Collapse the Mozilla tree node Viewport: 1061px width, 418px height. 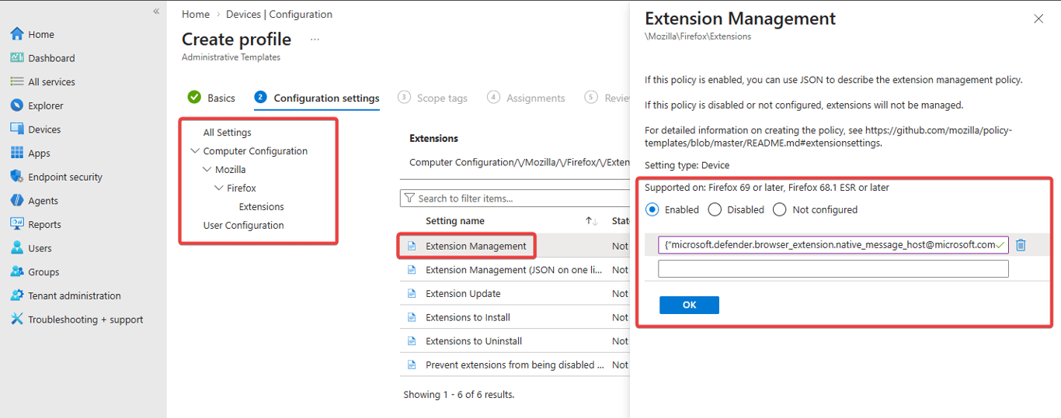click(207, 169)
